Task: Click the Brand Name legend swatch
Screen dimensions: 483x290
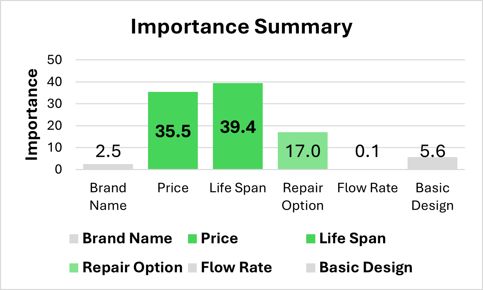Action: (x=74, y=239)
